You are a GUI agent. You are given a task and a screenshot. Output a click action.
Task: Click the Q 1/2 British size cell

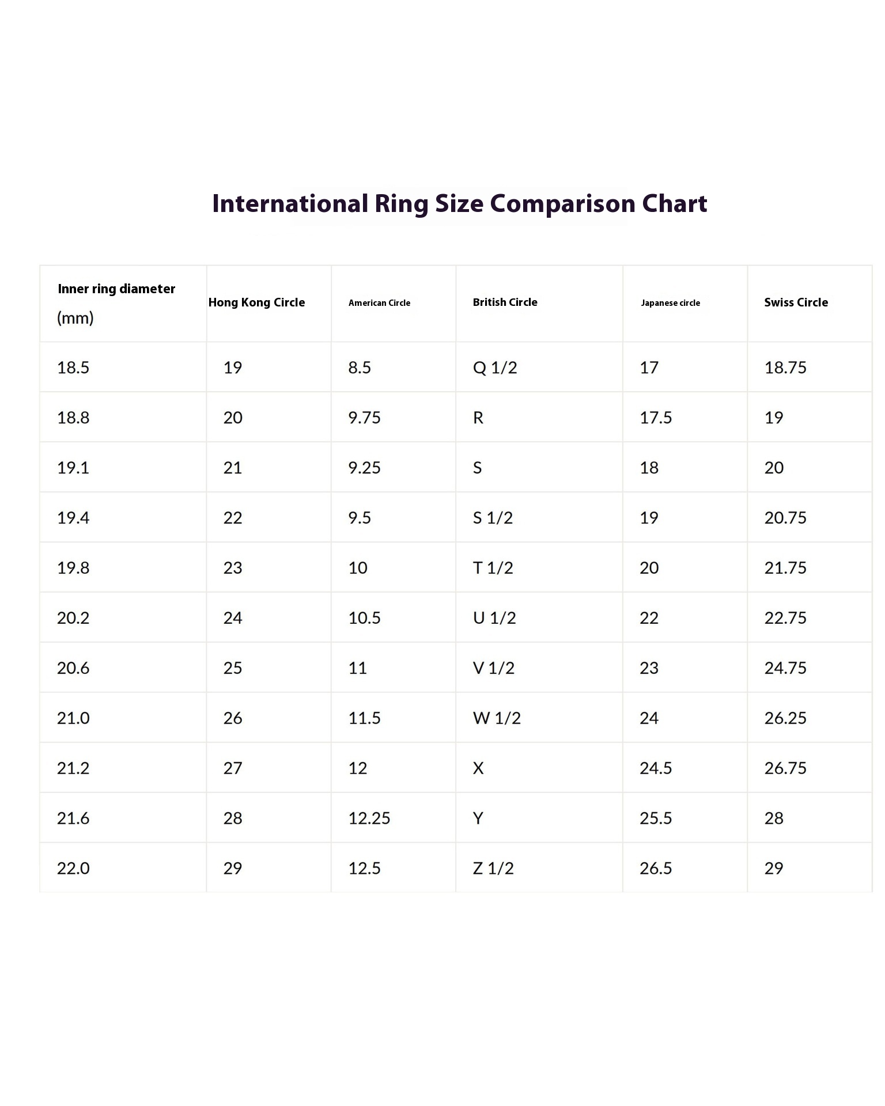(x=539, y=367)
